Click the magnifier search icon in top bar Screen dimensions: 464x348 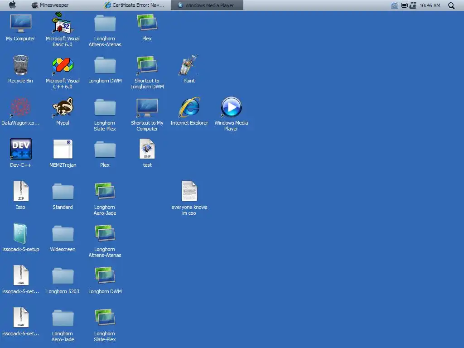tap(451, 5)
